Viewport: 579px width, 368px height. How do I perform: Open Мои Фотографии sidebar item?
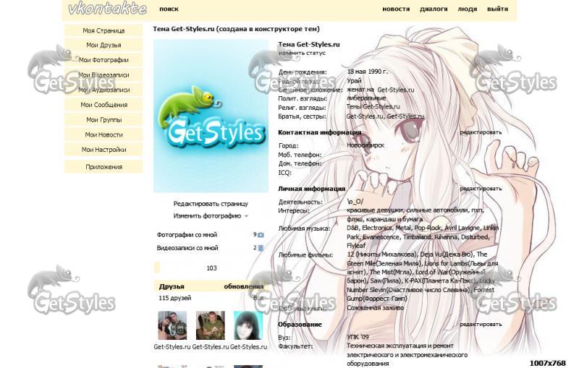pyautogui.click(x=103, y=60)
